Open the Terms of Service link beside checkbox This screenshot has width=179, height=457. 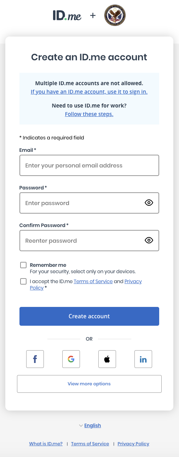tap(93, 281)
